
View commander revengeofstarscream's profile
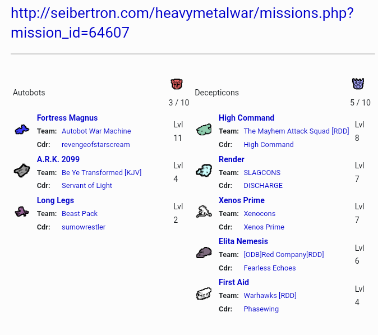95,145
